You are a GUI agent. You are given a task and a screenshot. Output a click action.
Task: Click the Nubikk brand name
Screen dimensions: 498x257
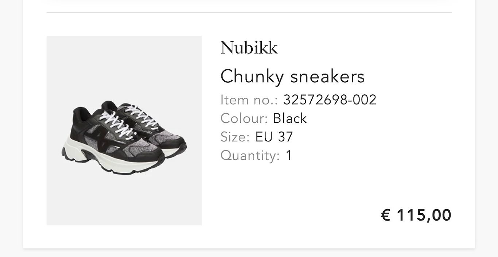tap(249, 48)
